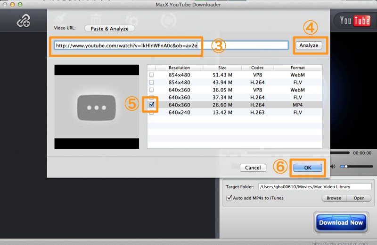Click the video URL input field
This screenshot has width=377, height=245.
(171, 45)
